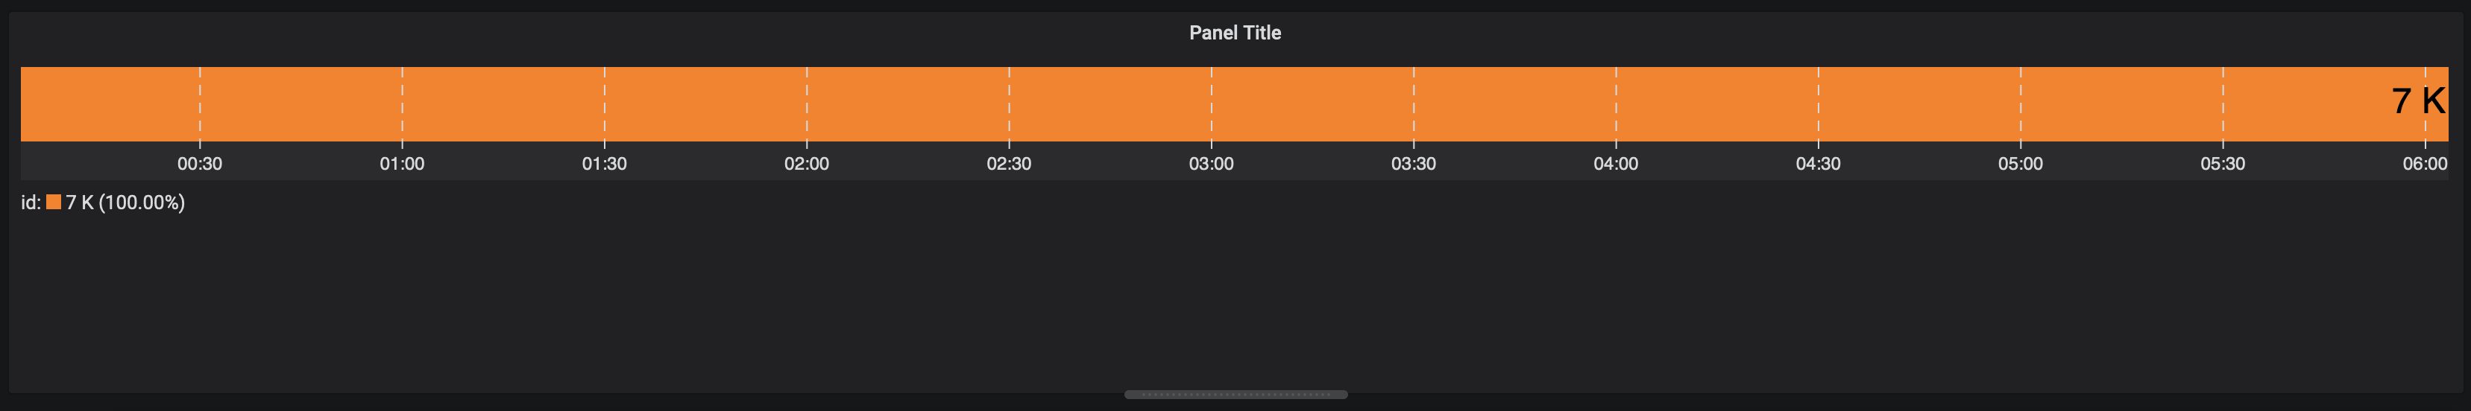Click the "id:" legend label
This screenshot has width=2471, height=411.
pos(31,202)
